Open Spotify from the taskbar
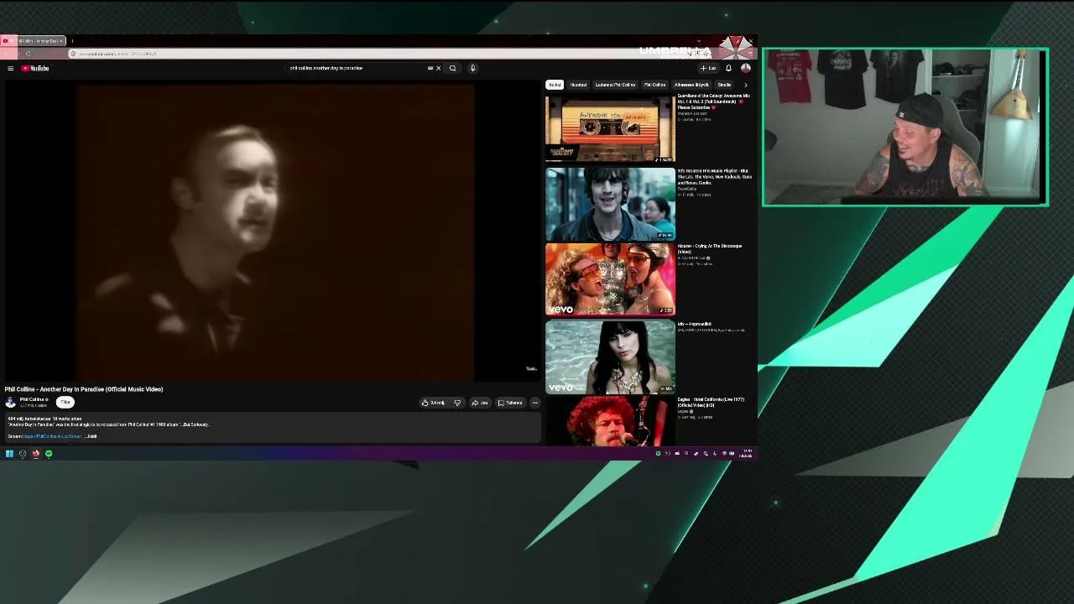 pos(49,454)
